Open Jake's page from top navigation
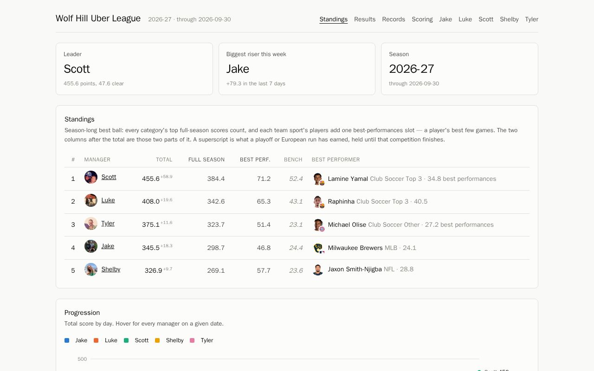This screenshot has width=594, height=371. [445, 19]
